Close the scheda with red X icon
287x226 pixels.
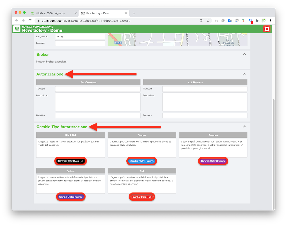click(267, 29)
